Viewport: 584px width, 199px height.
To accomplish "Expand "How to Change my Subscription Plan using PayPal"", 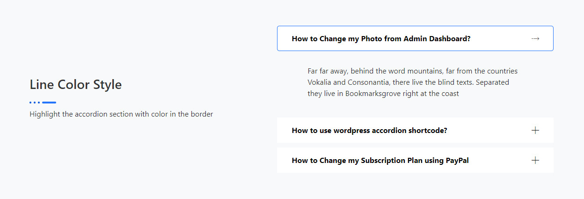I will pos(380,161).
